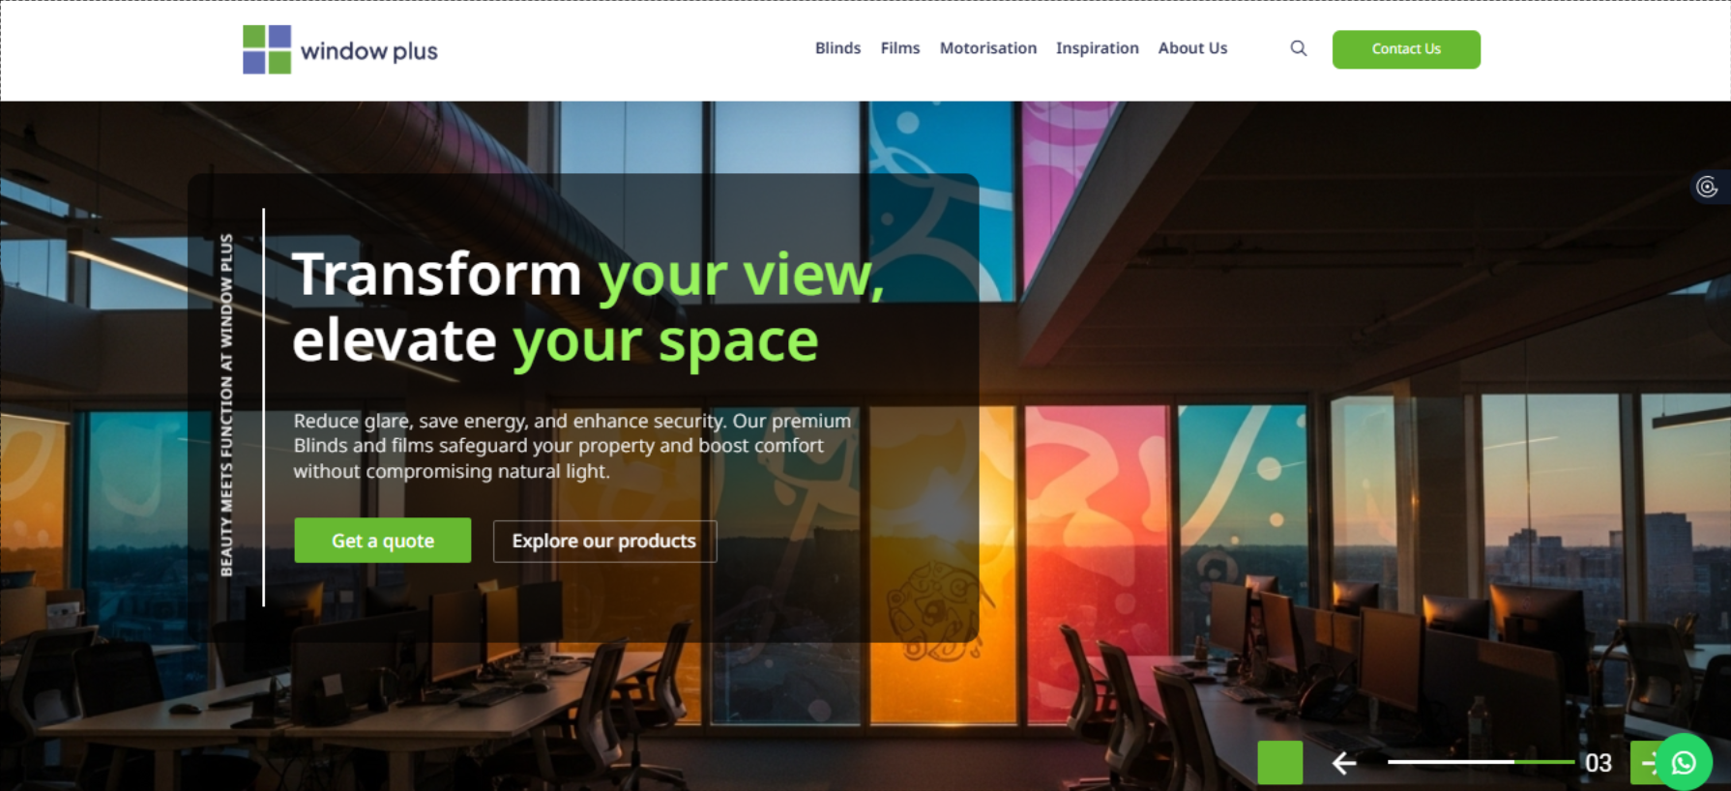Click the slide progress bar

pos(1481,762)
